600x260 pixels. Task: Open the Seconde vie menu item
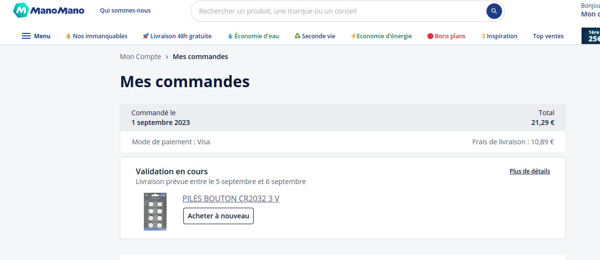click(x=318, y=36)
